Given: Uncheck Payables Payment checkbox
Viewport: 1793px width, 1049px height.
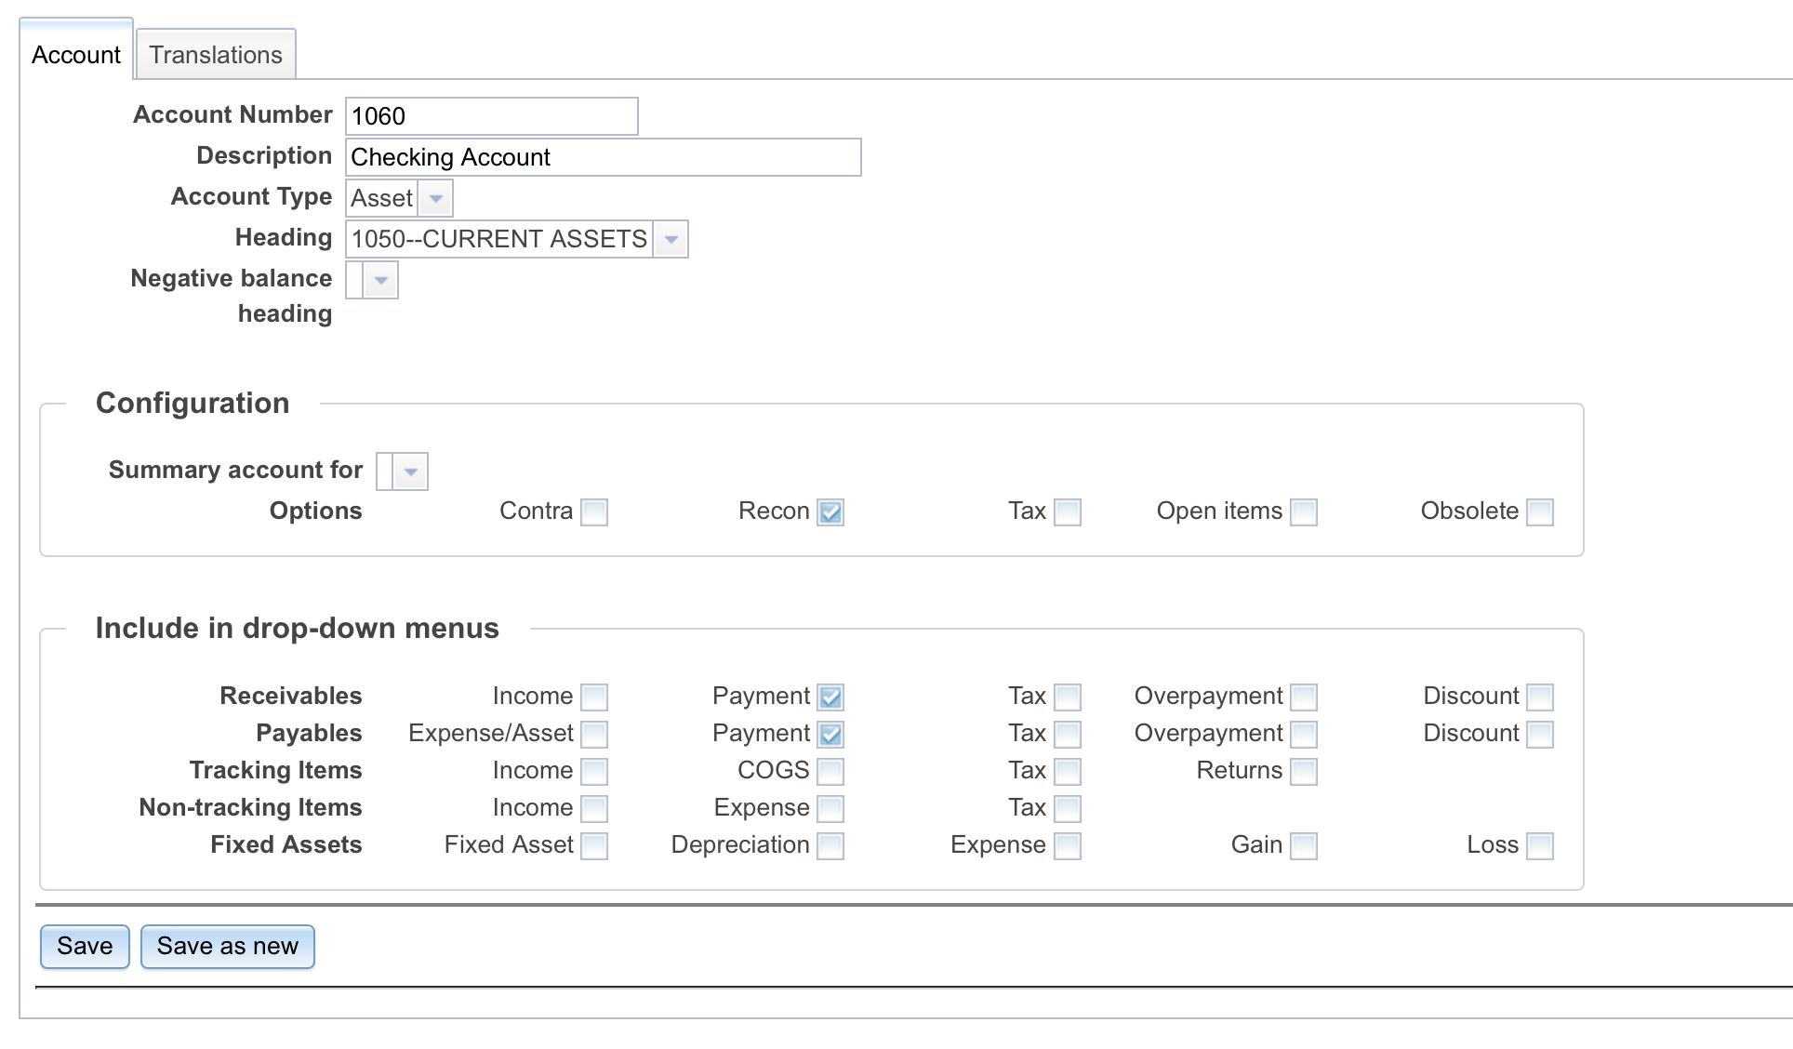Looking at the screenshot, I should 830,734.
